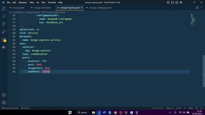Toggle primary side bar layout icon
205x115 pixels.
point(168,2)
